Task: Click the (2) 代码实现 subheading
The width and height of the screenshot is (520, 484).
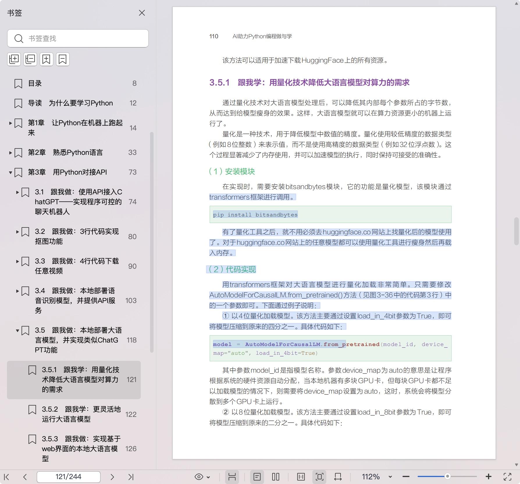Action: point(232,269)
